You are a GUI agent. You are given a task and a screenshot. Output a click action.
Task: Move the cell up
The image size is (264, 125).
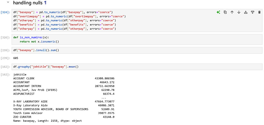232,12
